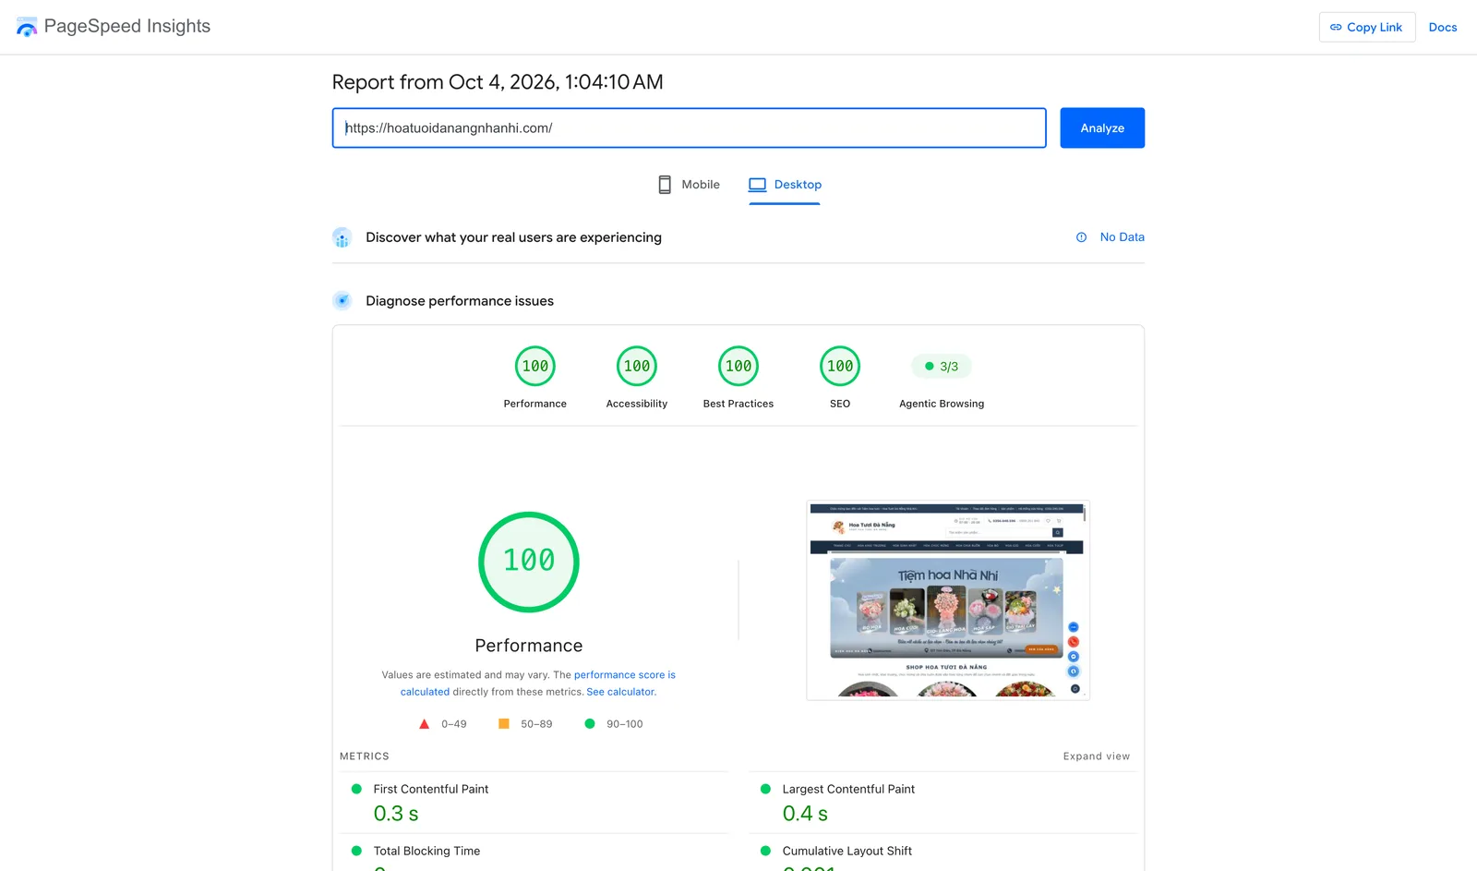Open the Docs link
This screenshot has width=1477, height=871.
[1443, 27]
